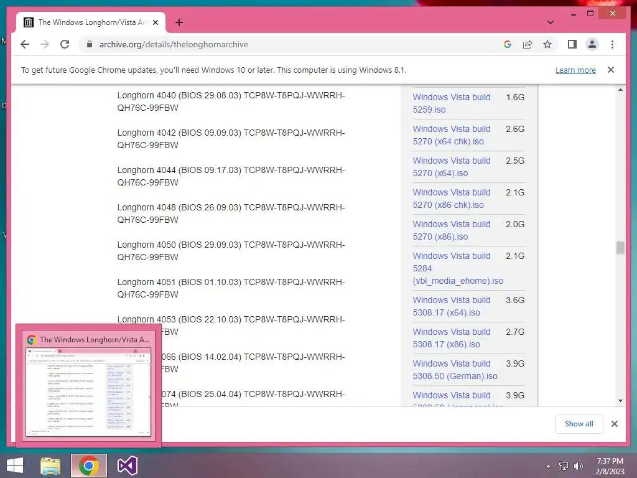Click the page scrollbar up arrow
The height and width of the screenshot is (478, 637).
click(x=620, y=90)
